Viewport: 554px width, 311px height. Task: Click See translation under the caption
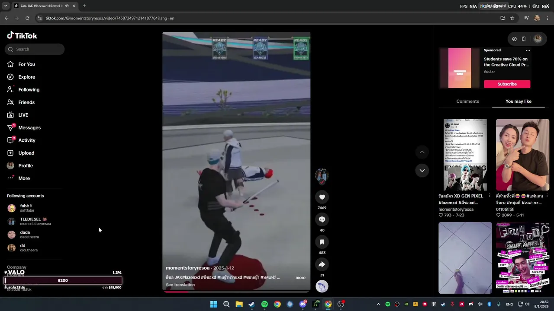[180, 285]
